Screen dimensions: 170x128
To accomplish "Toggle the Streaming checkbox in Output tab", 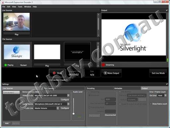I will [89, 92].
